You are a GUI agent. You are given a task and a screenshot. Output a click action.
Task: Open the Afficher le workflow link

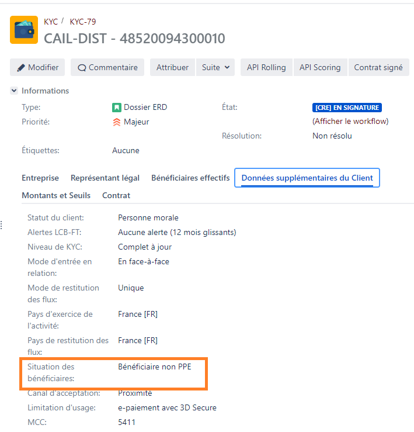[350, 122]
